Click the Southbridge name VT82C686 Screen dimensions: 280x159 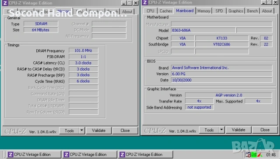pyautogui.click(x=222, y=44)
